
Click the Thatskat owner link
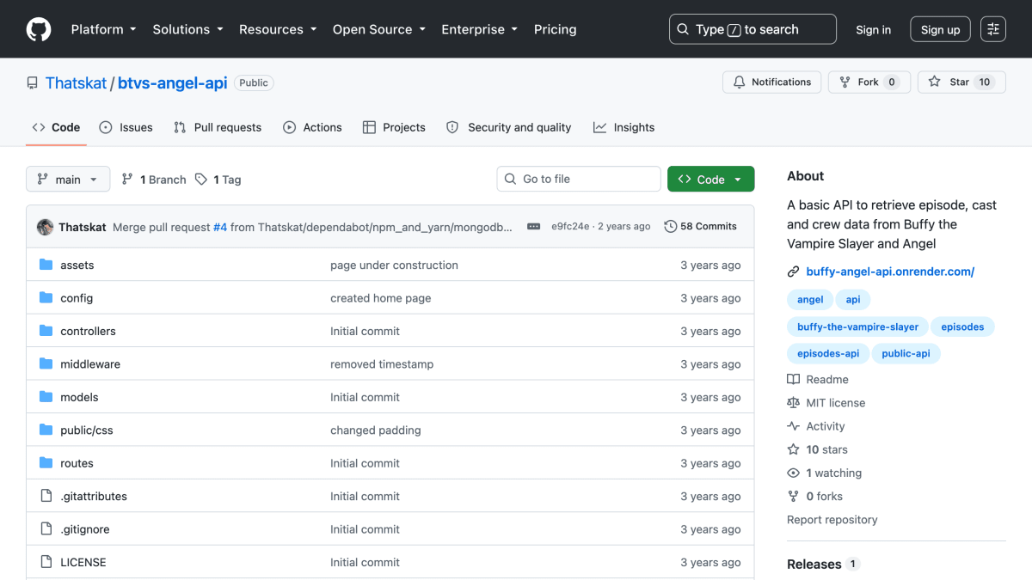click(76, 83)
